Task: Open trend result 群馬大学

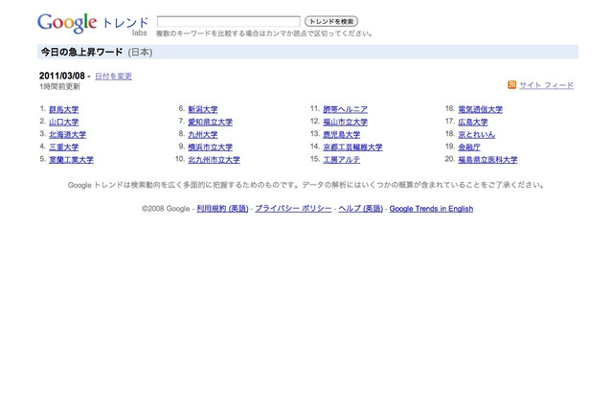Action: (x=63, y=109)
